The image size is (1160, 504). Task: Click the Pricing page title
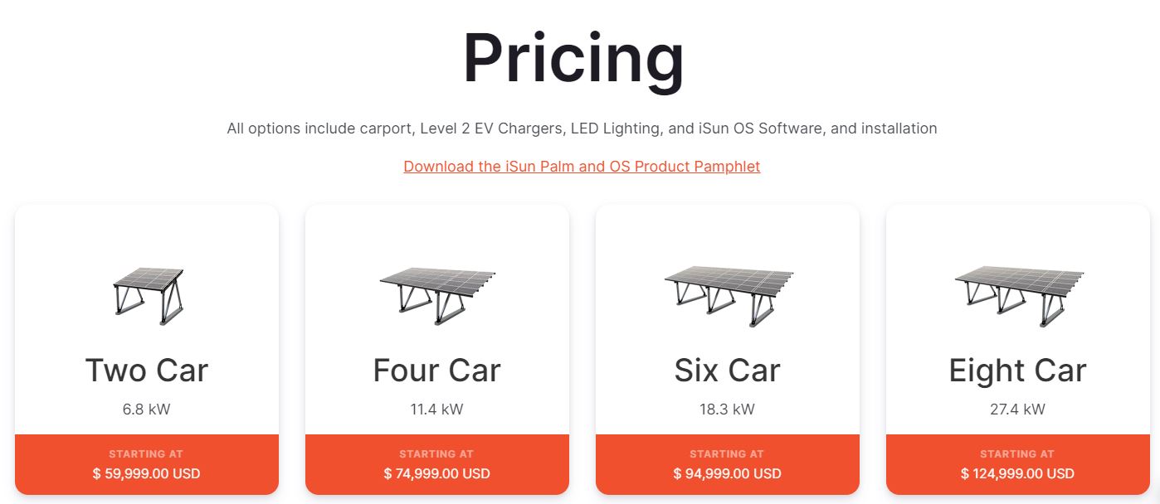574,58
